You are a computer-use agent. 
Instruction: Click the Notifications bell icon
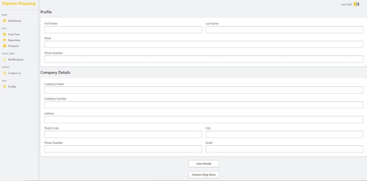[x=5, y=60]
